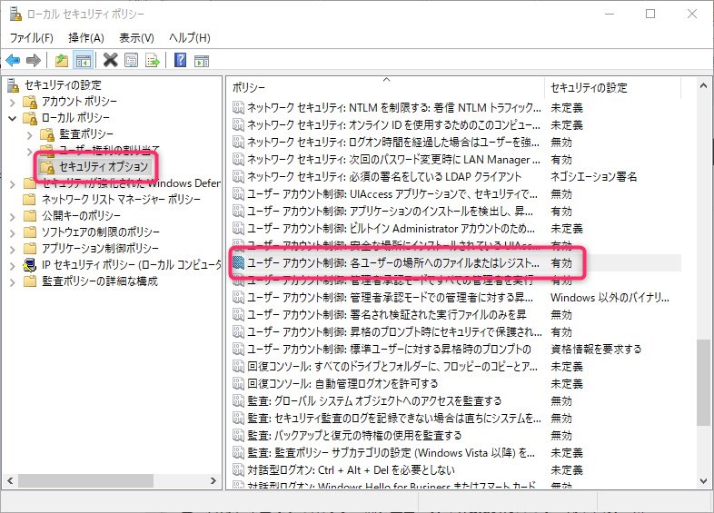Screen dimensions: 714x513
Task: Expand the アカウント ポリシー node
Action: (13, 102)
